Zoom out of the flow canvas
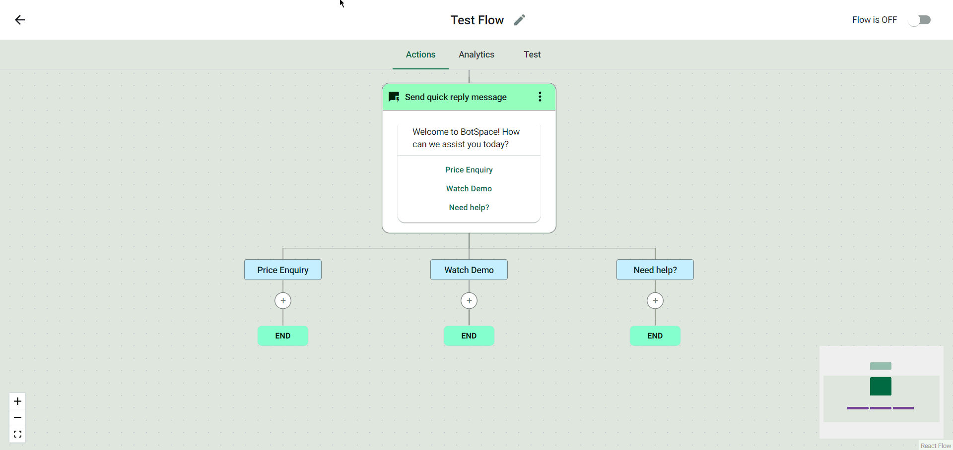The height and width of the screenshot is (450, 953). click(x=17, y=418)
